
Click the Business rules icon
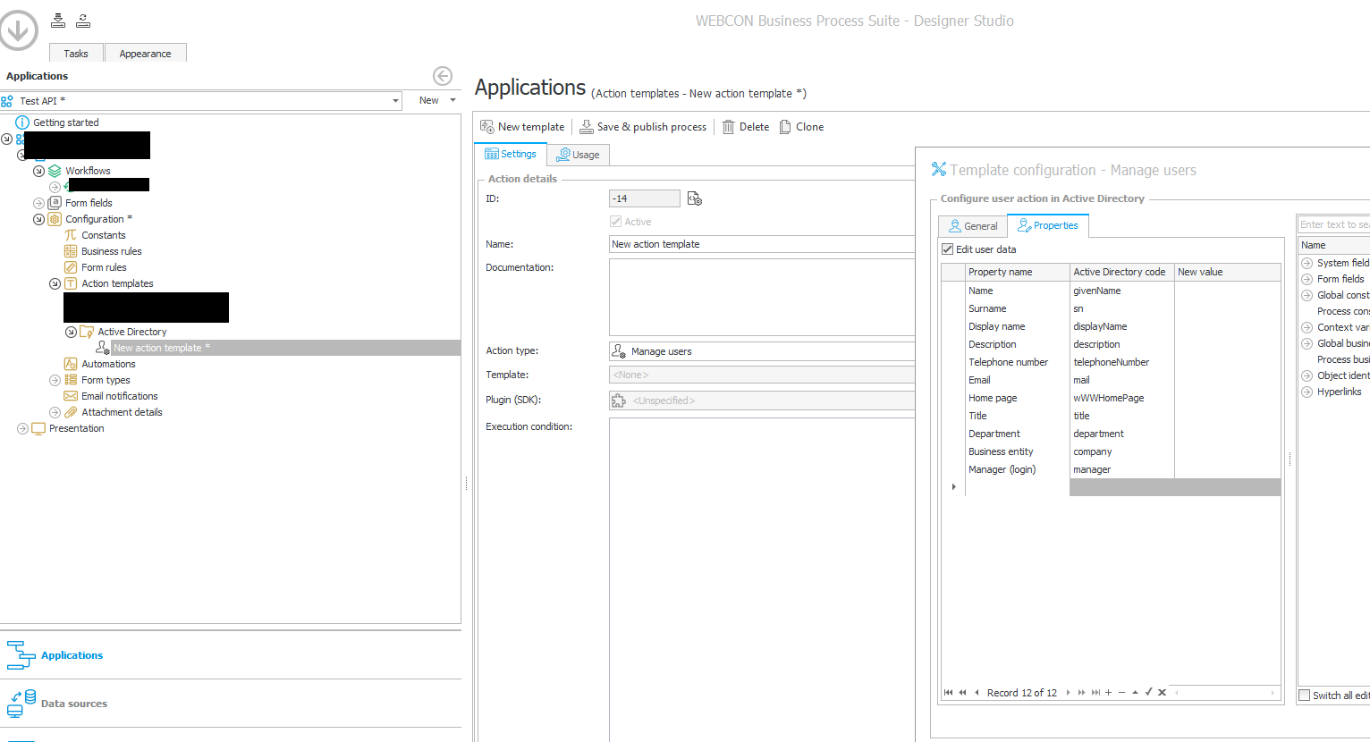[x=71, y=251]
